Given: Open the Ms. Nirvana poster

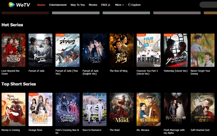Looking at the screenshot, I should tap(148, 110).
